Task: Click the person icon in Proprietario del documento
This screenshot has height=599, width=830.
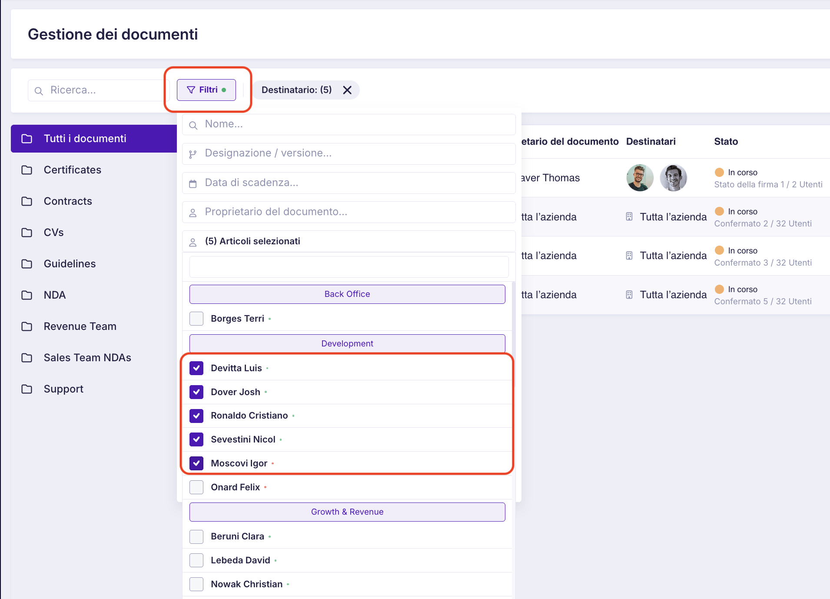Action: click(x=193, y=213)
